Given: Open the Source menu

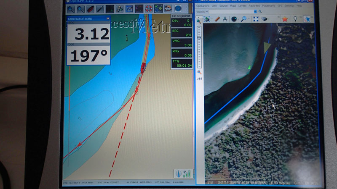Looking at the screenshot, I should click(x=224, y=6).
